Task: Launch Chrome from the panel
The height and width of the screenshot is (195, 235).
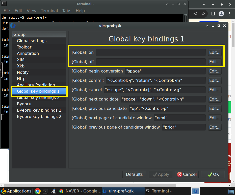Action: pyautogui.click(x=38, y=191)
